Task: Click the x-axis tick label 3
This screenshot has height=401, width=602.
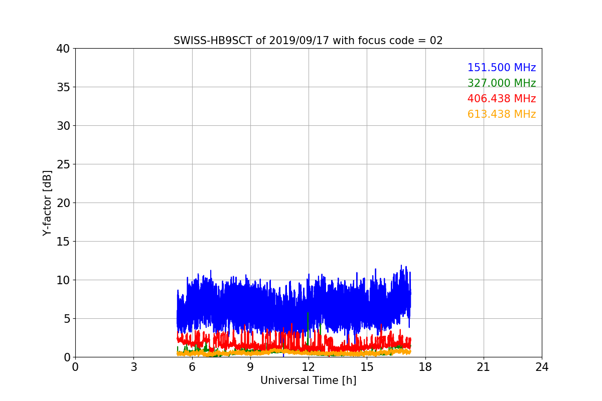Action: pyautogui.click(x=133, y=367)
